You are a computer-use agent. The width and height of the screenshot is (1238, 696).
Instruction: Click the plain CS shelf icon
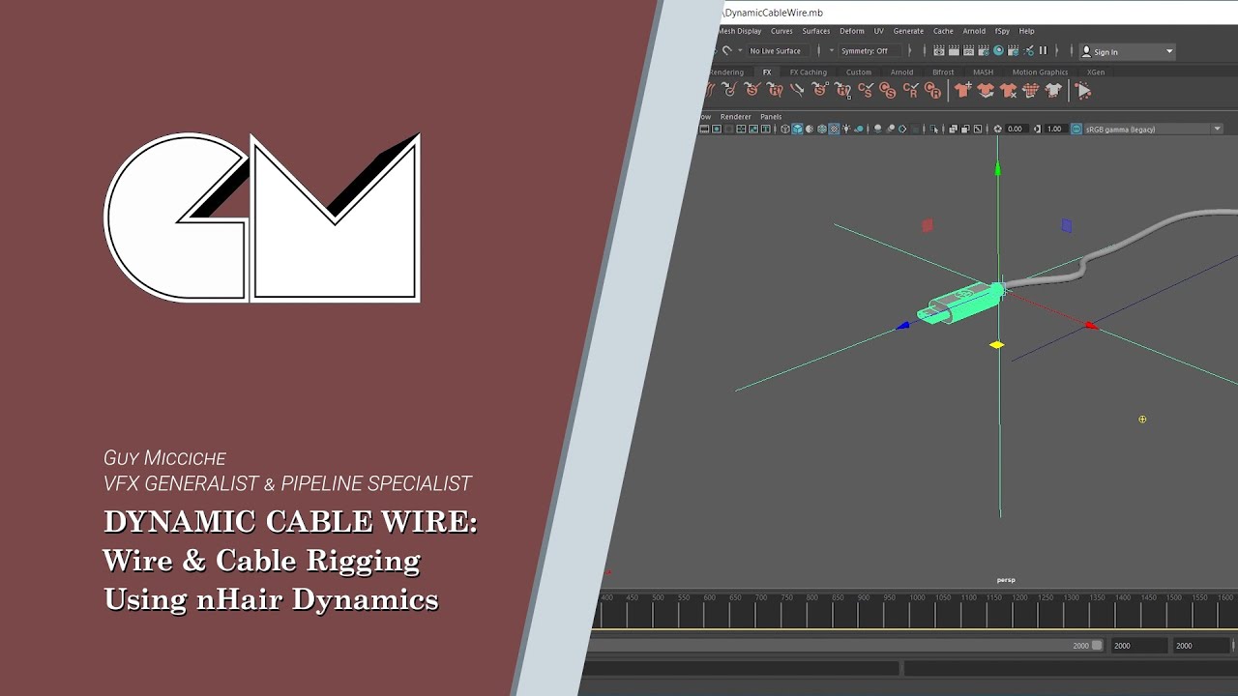click(x=888, y=90)
